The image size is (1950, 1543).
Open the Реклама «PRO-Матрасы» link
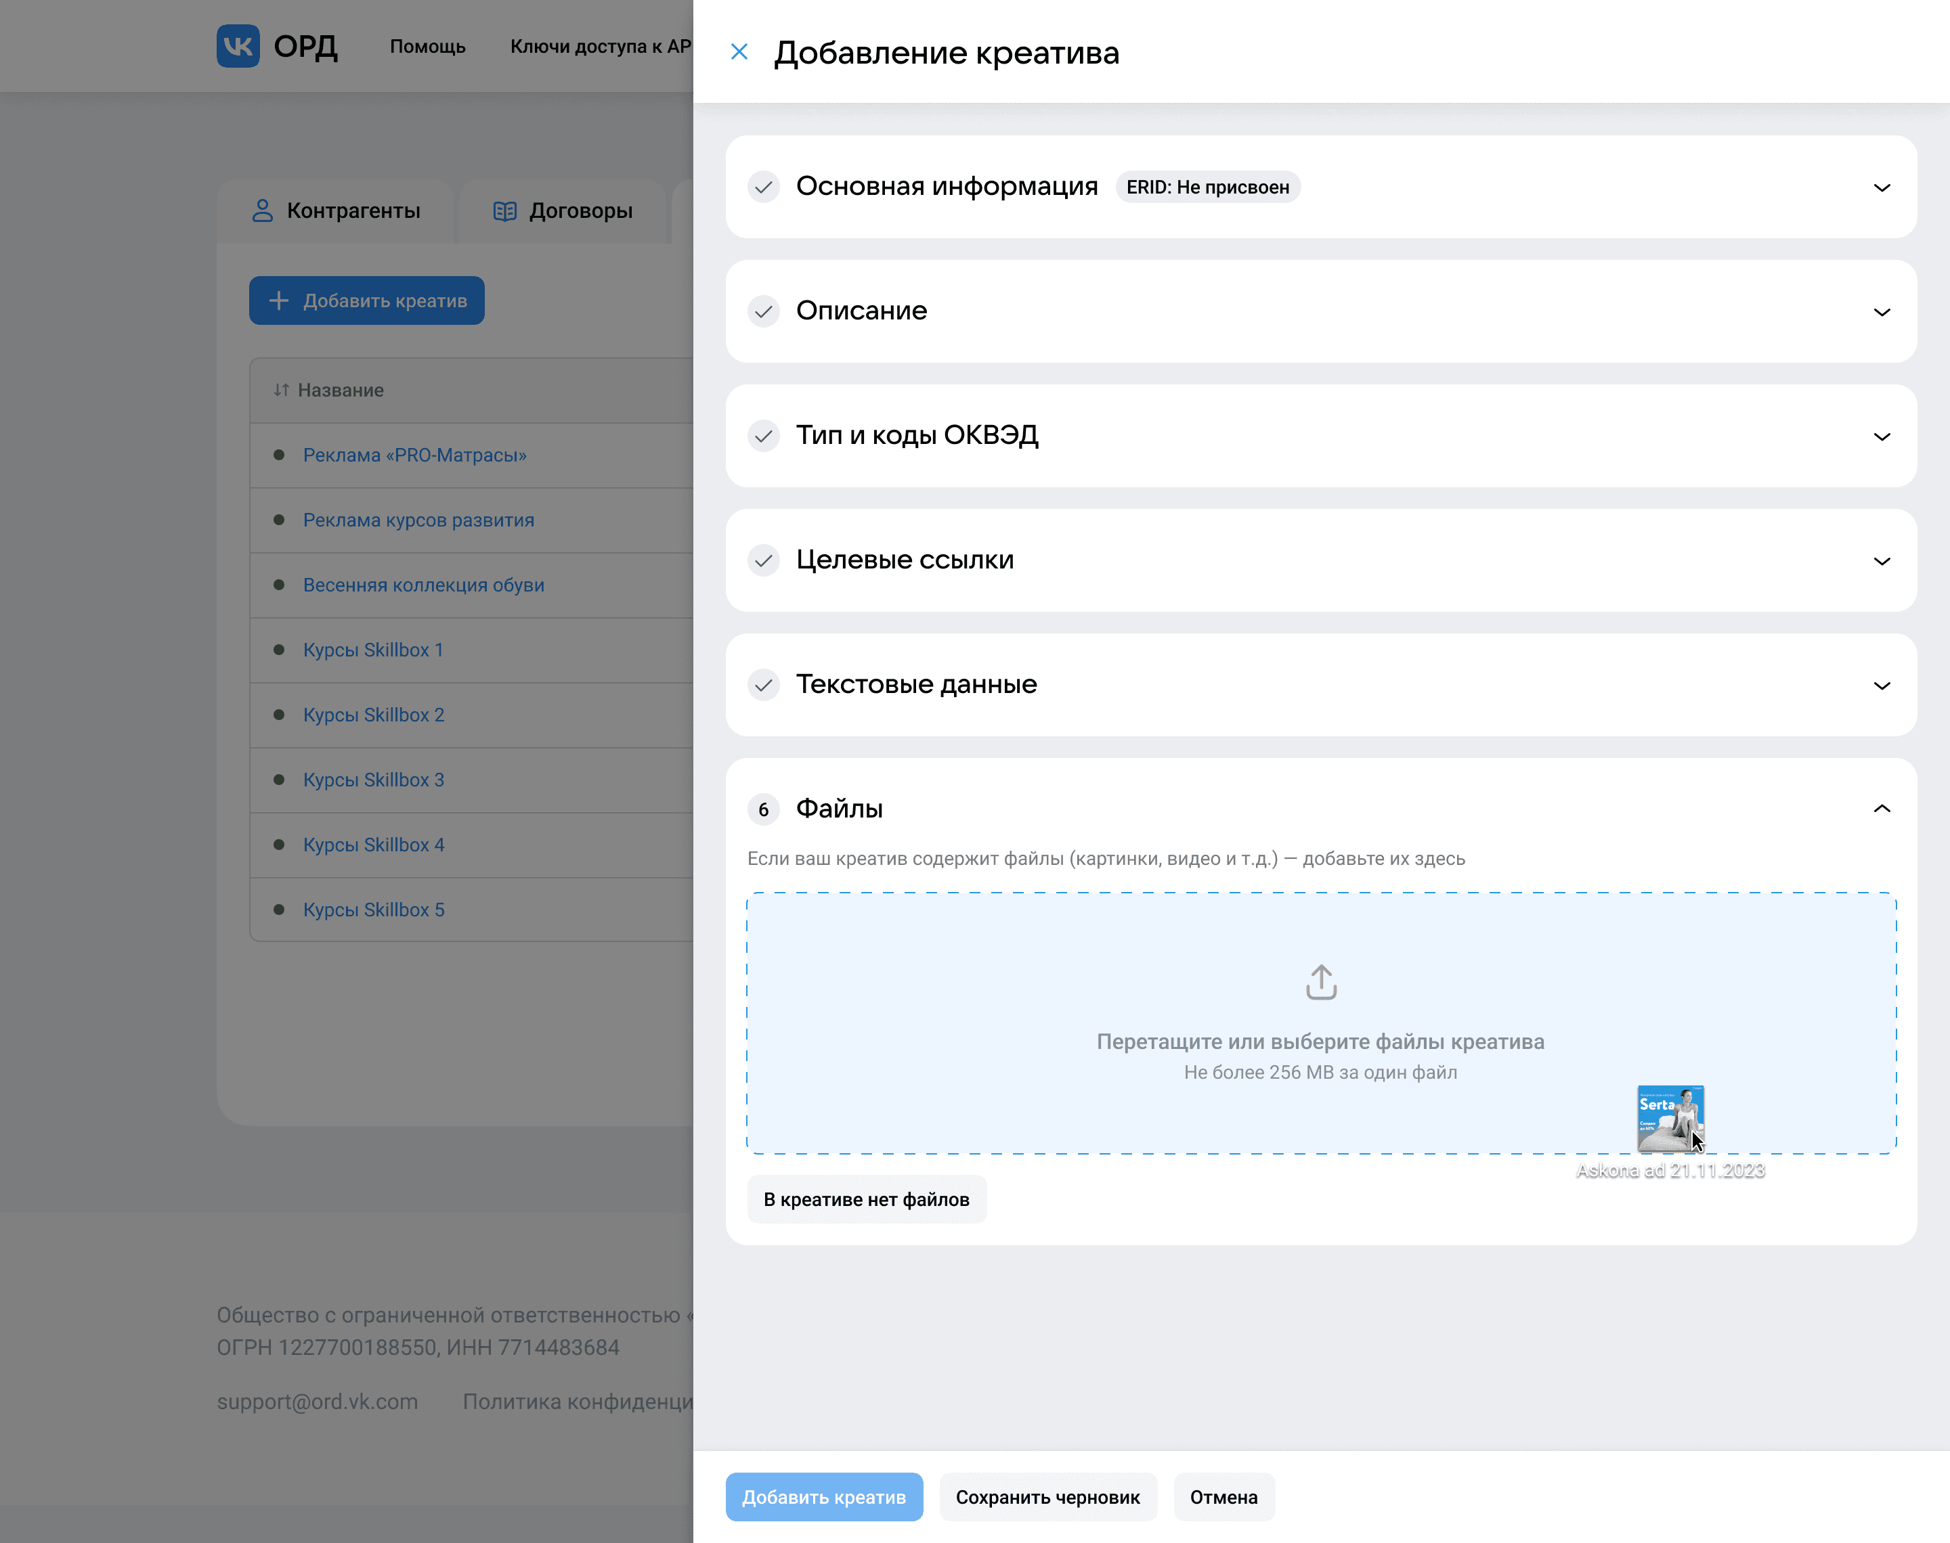(x=415, y=455)
